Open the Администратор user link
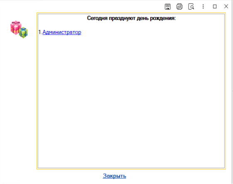Screen dimensions: 233x184 point(62,32)
